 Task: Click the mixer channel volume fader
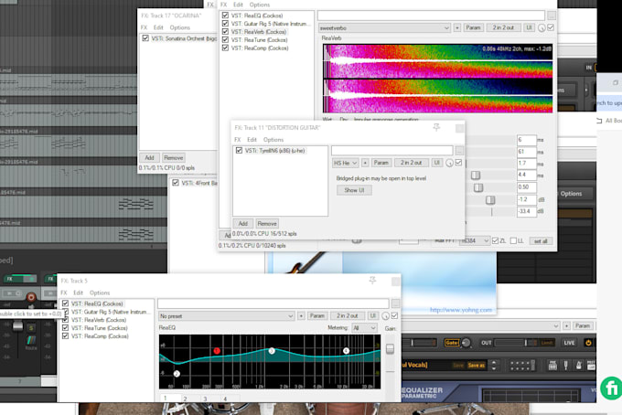(x=18, y=326)
